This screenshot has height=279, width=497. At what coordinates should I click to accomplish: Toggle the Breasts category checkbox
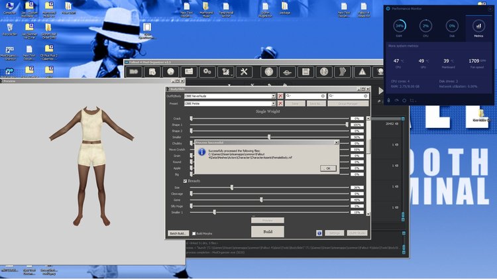pos(185,181)
